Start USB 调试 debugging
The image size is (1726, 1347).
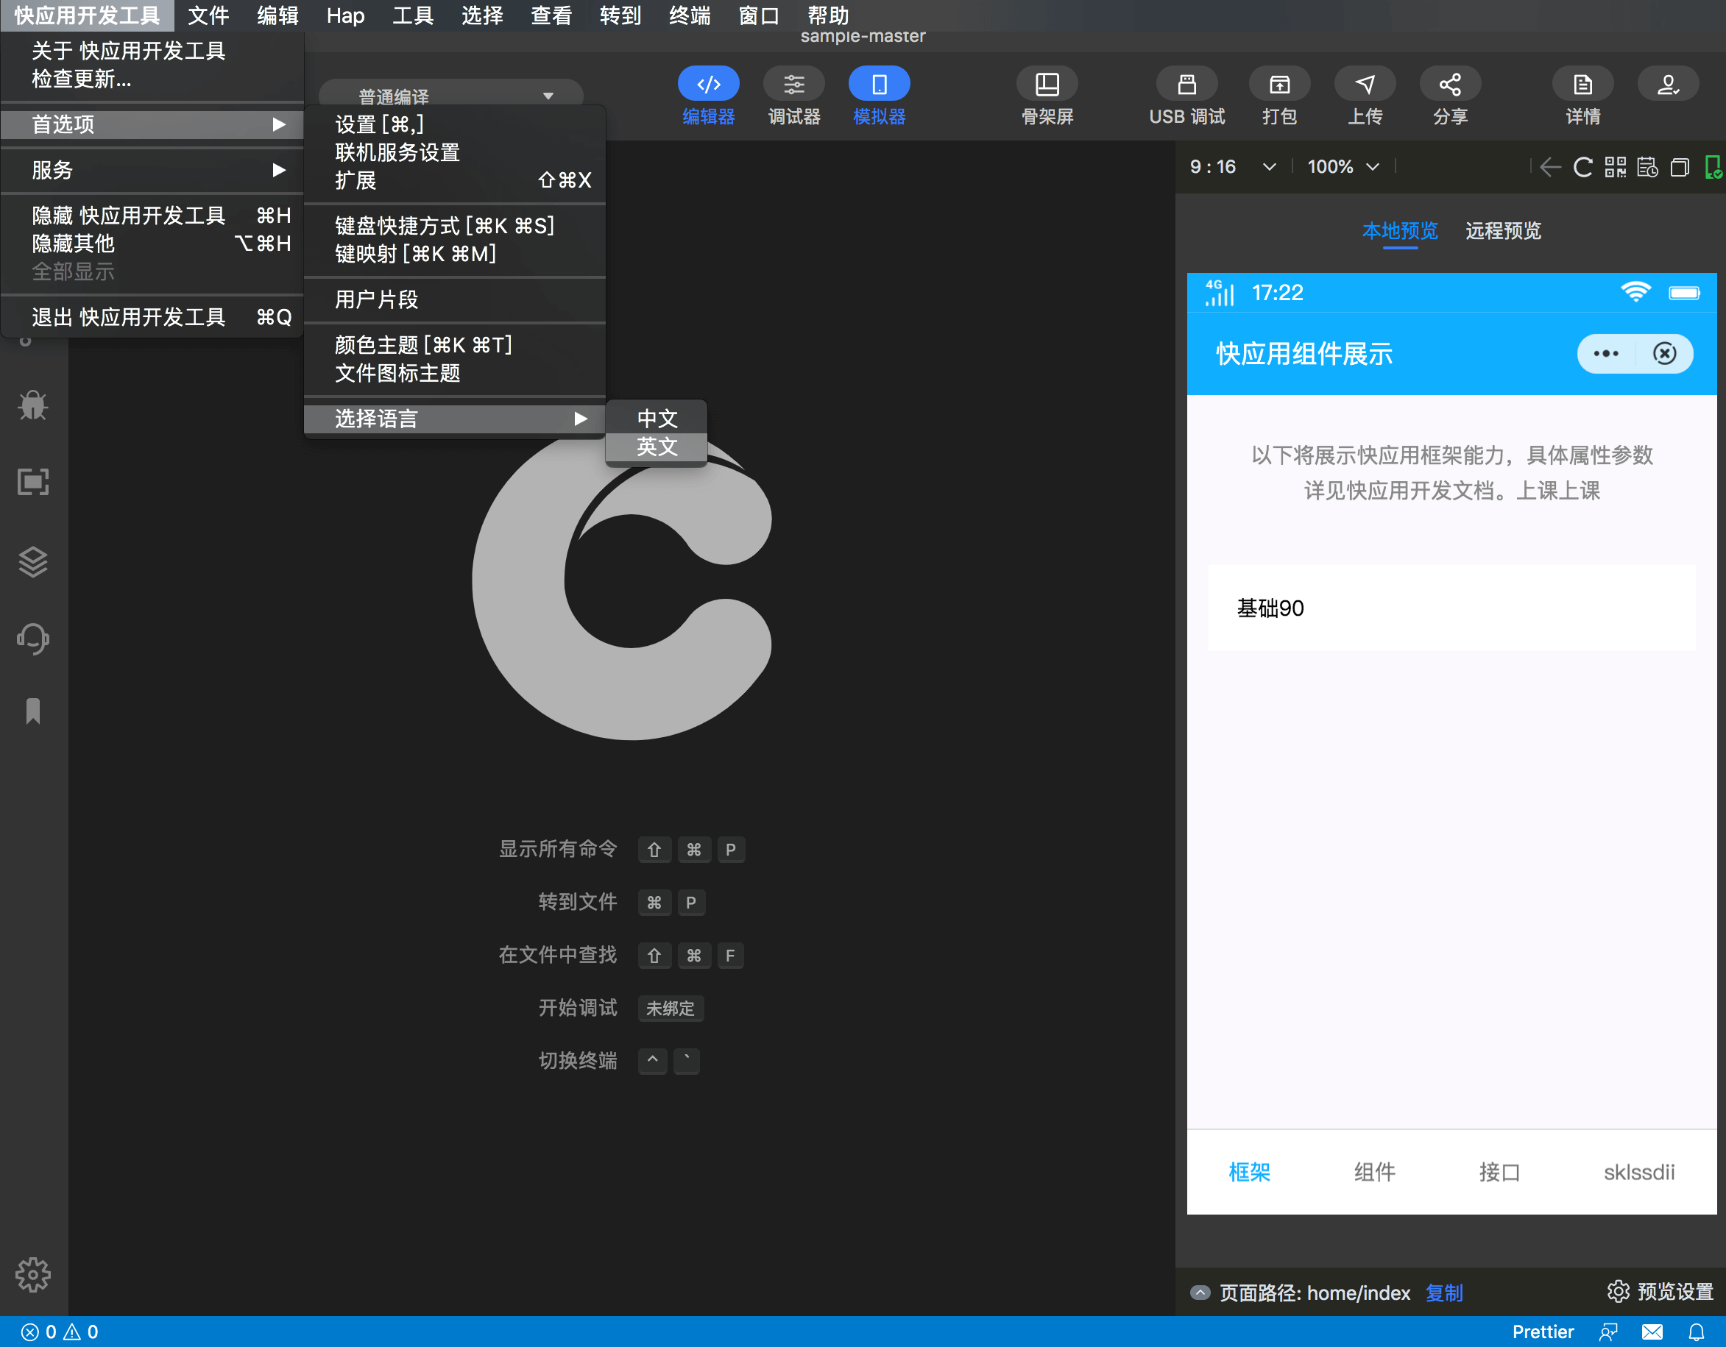[x=1186, y=96]
